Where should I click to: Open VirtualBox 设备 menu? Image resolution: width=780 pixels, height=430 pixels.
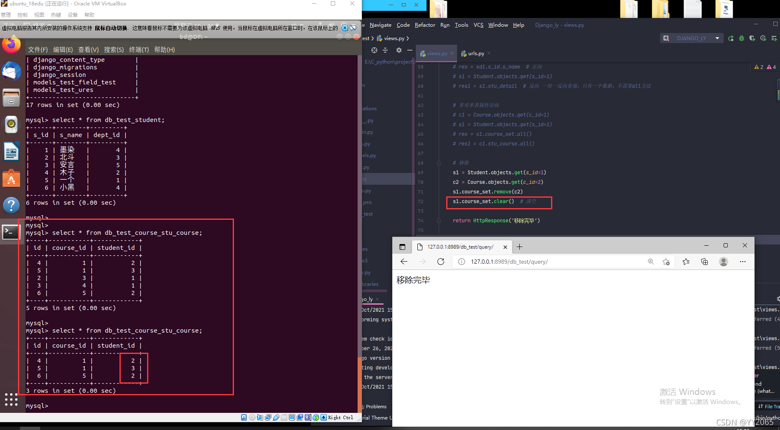click(73, 15)
